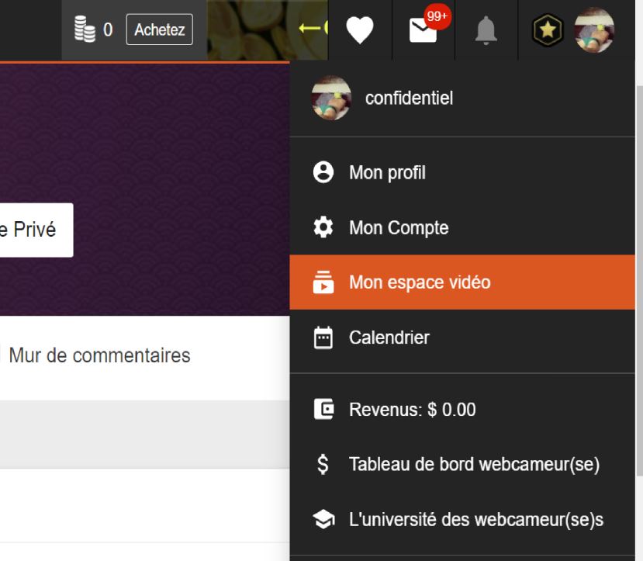Image resolution: width=643 pixels, height=561 pixels.
Task: View Revenus: $ 0.00 entry
Action: (x=412, y=410)
